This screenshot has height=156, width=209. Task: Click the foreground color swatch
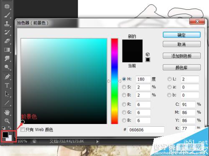[5, 134]
